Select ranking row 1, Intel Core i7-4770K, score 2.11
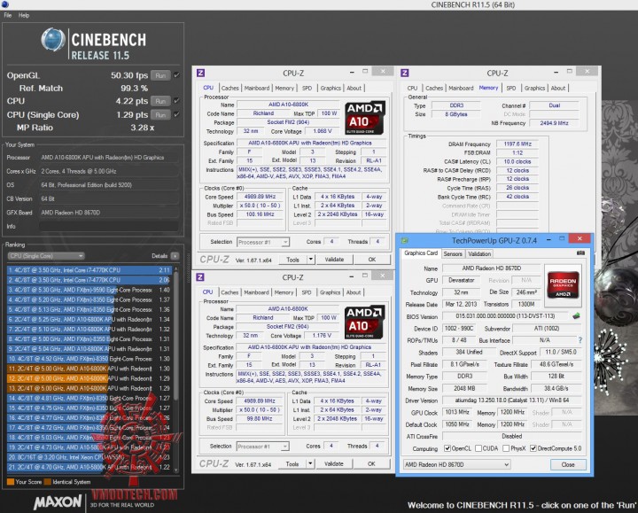This screenshot has width=638, height=513. (89, 269)
